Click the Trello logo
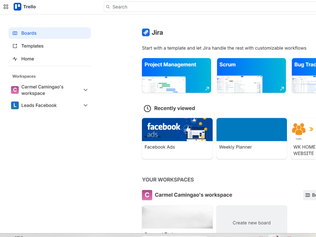 point(25,7)
